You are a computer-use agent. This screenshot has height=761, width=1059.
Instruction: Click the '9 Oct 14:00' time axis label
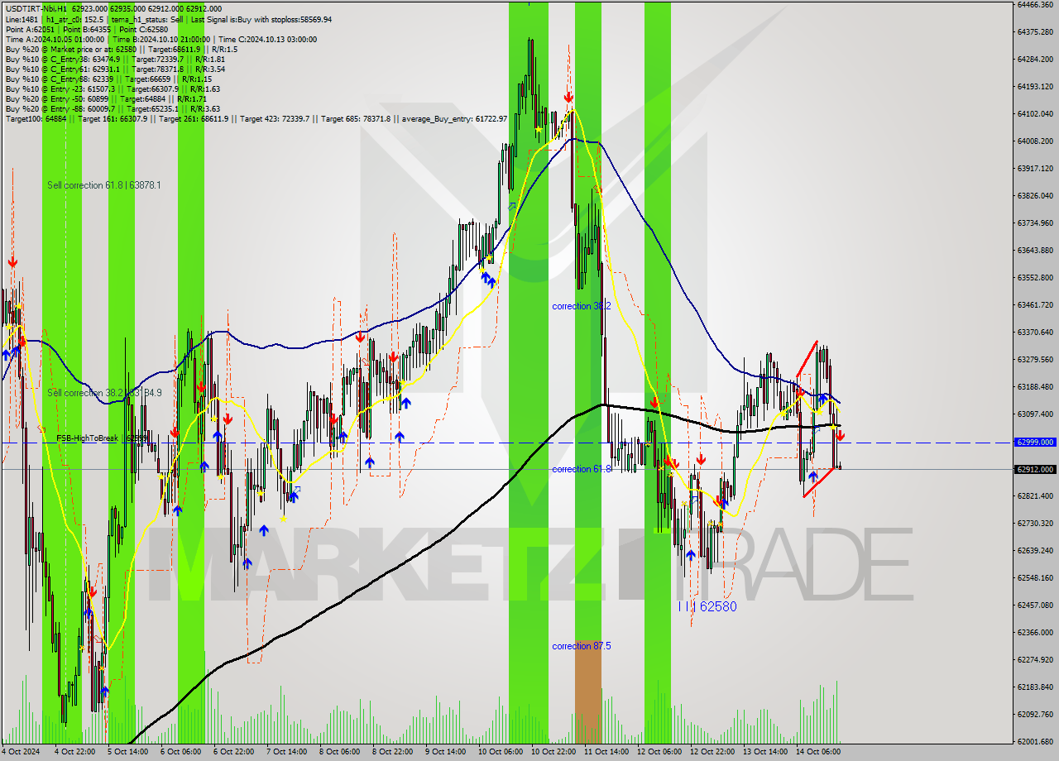tap(445, 752)
